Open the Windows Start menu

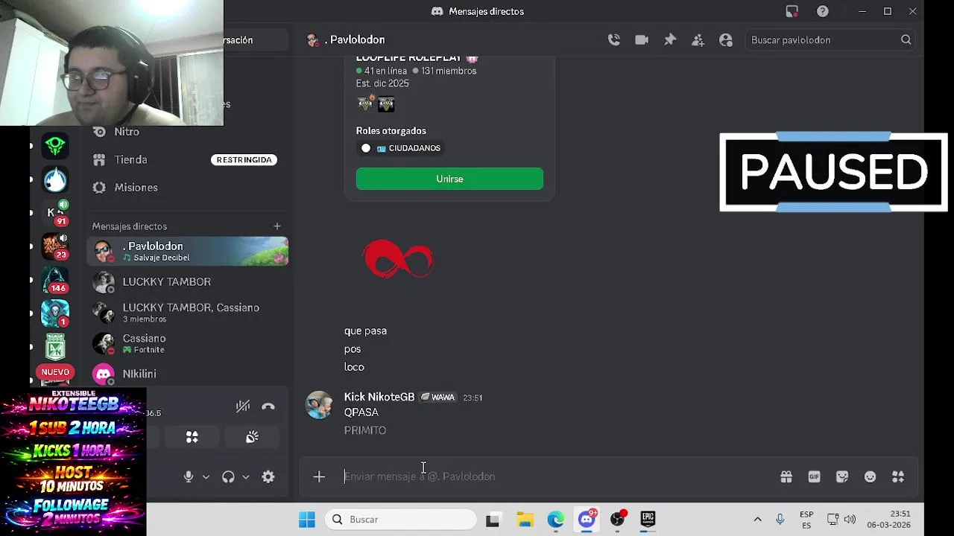click(x=306, y=520)
